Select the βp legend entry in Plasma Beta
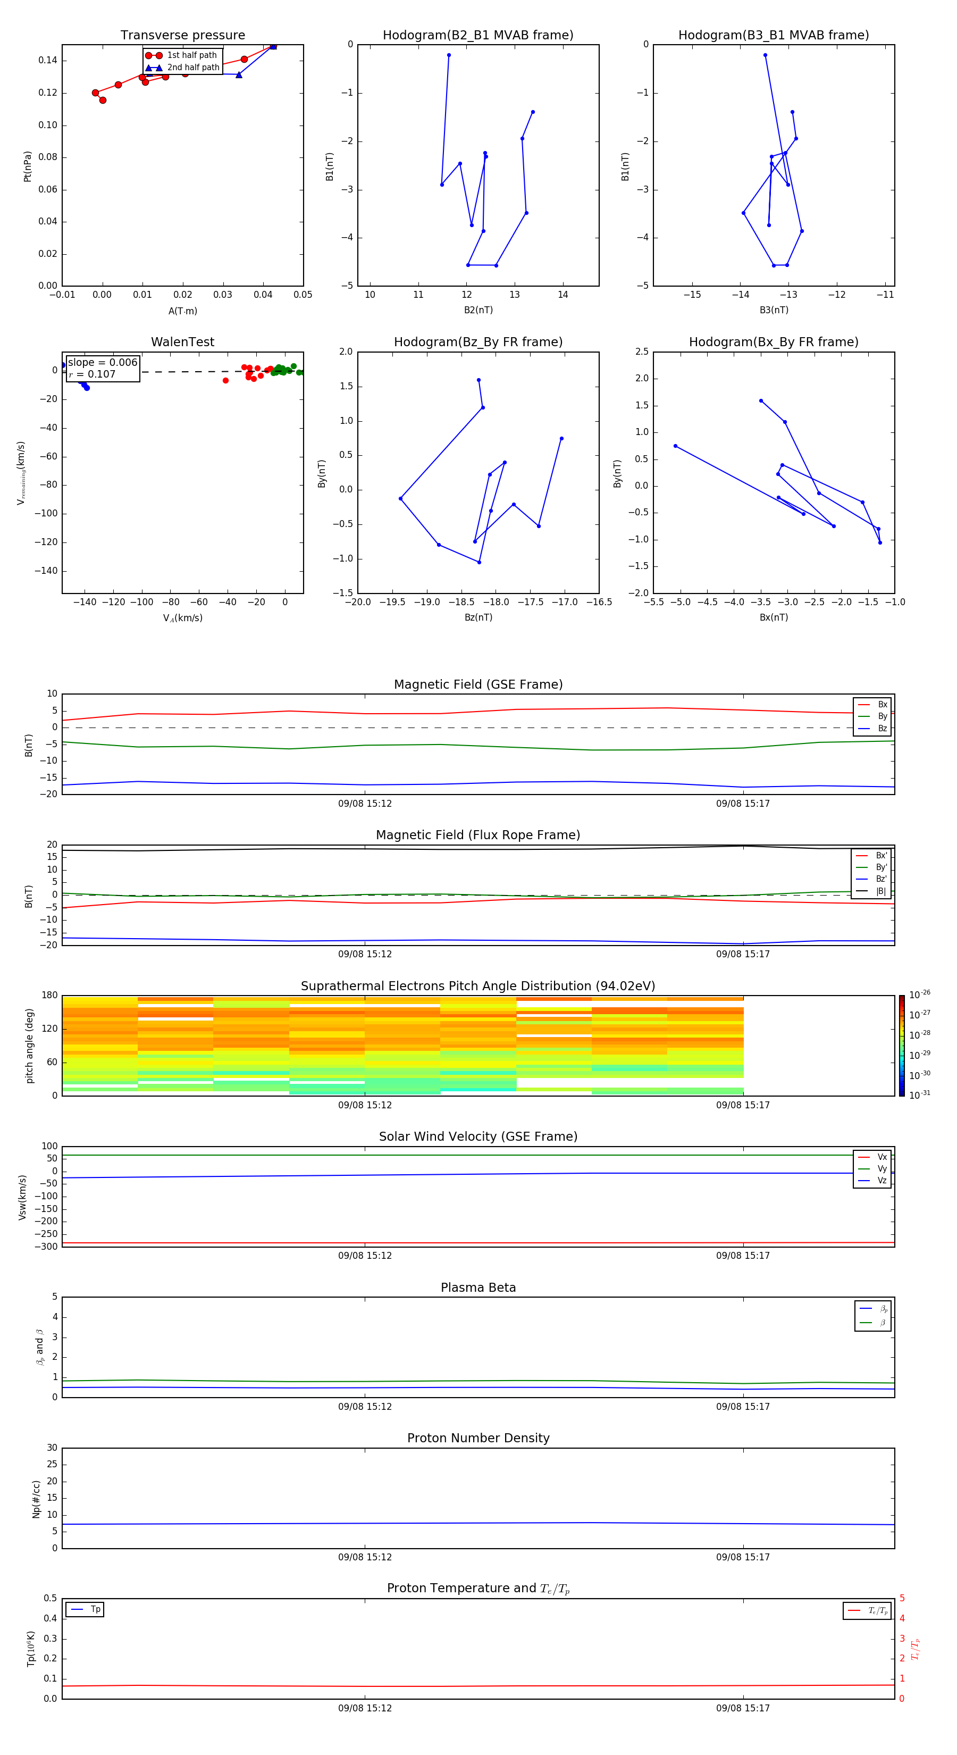The height and width of the screenshot is (1755, 957). click(x=873, y=1308)
